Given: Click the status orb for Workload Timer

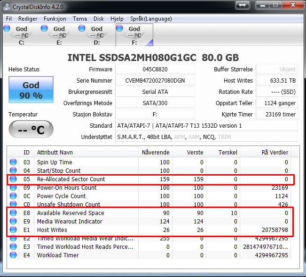Looking at the screenshot, I should click(13, 255).
